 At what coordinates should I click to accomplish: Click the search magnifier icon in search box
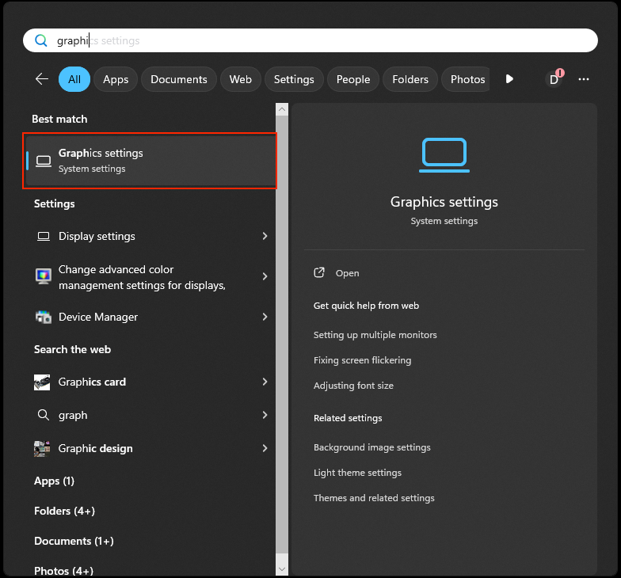click(41, 40)
